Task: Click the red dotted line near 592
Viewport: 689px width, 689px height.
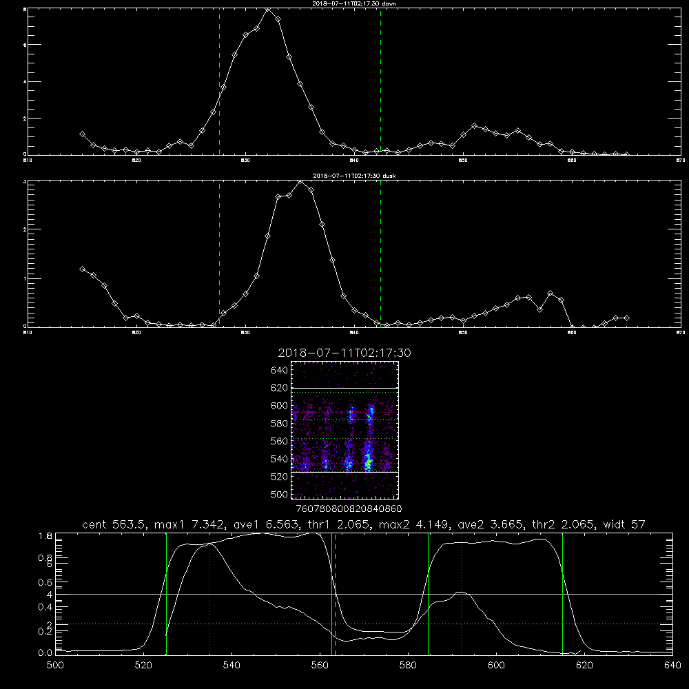Action: pos(462,594)
